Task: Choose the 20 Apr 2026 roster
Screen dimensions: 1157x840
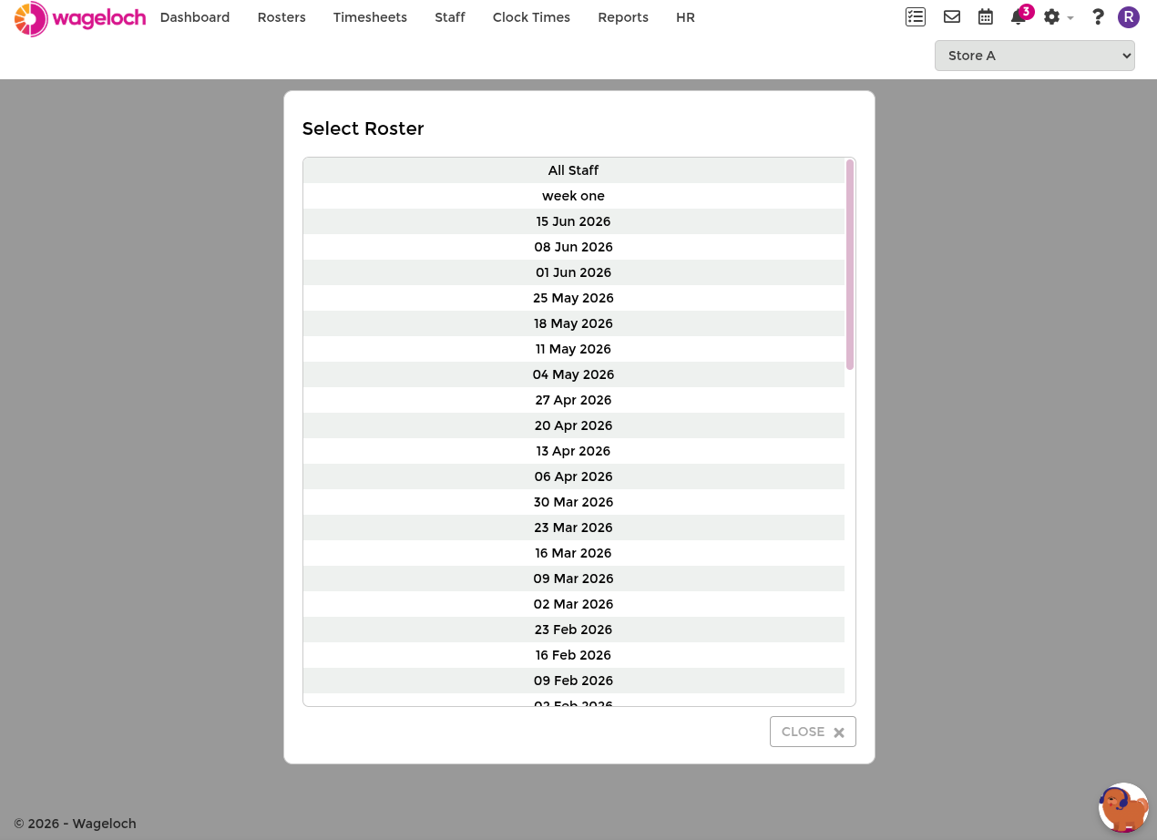Action: tap(574, 425)
